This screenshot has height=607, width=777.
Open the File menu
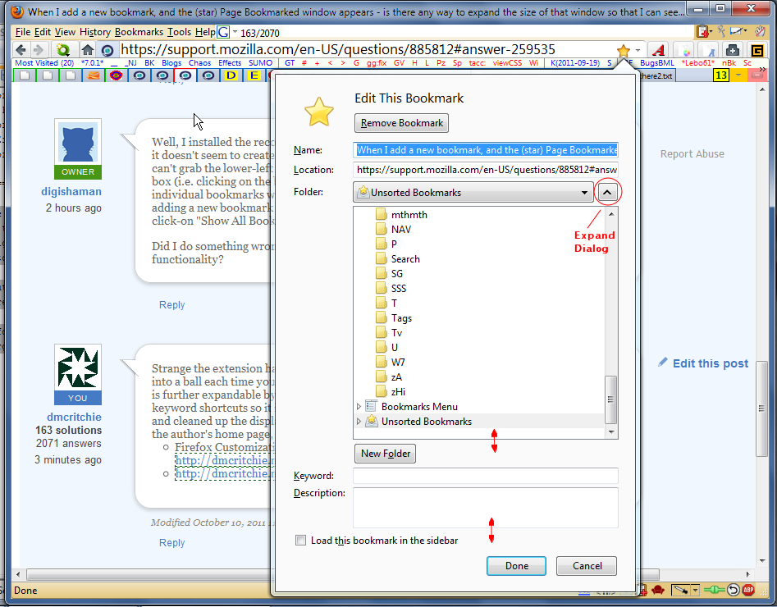(x=23, y=32)
